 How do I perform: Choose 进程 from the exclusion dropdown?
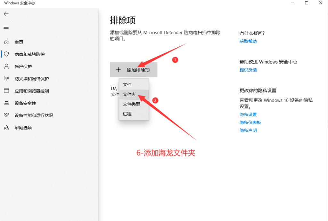tap(134, 114)
